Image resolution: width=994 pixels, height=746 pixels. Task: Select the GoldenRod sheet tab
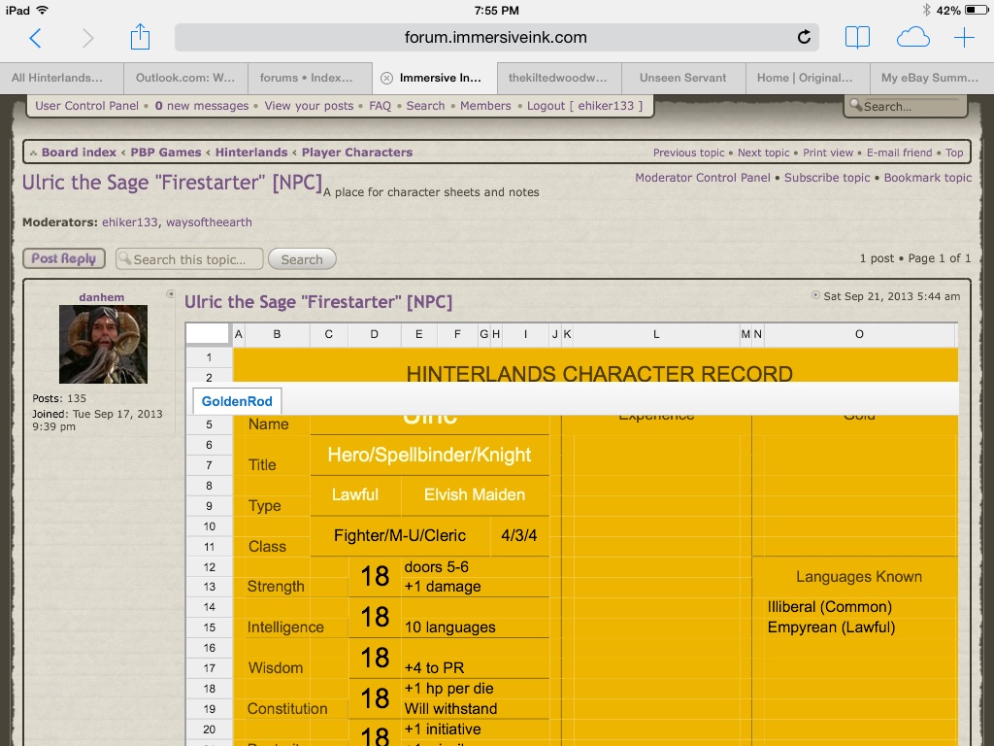(x=238, y=401)
